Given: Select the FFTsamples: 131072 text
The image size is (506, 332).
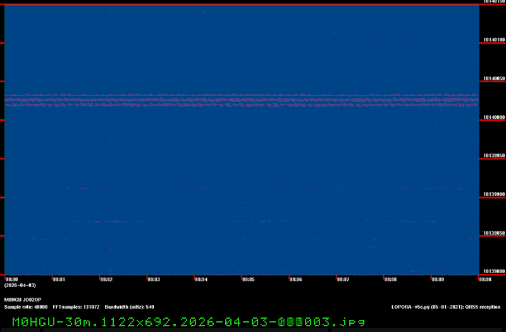Looking at the screenshot, I should point(76,307).
